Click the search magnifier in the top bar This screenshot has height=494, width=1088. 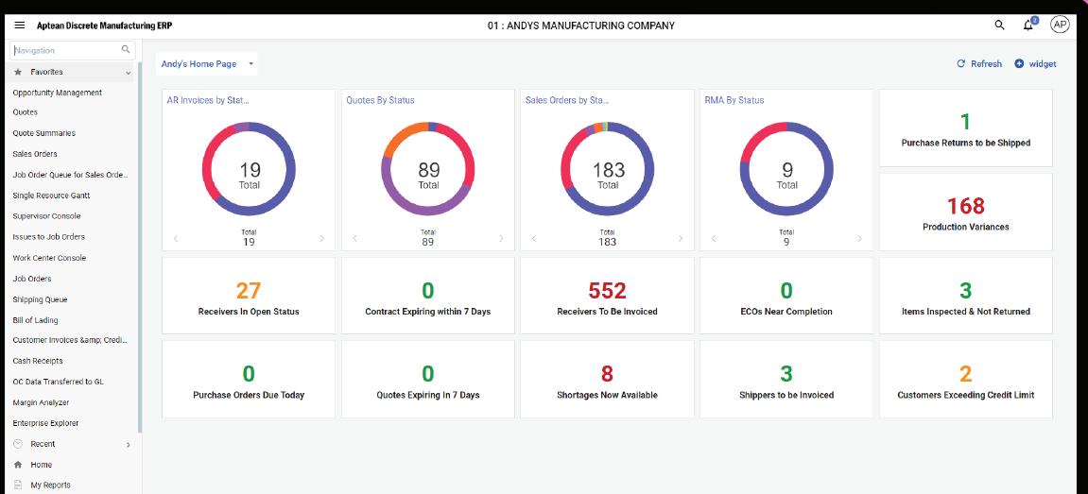(x=999, y=25)
